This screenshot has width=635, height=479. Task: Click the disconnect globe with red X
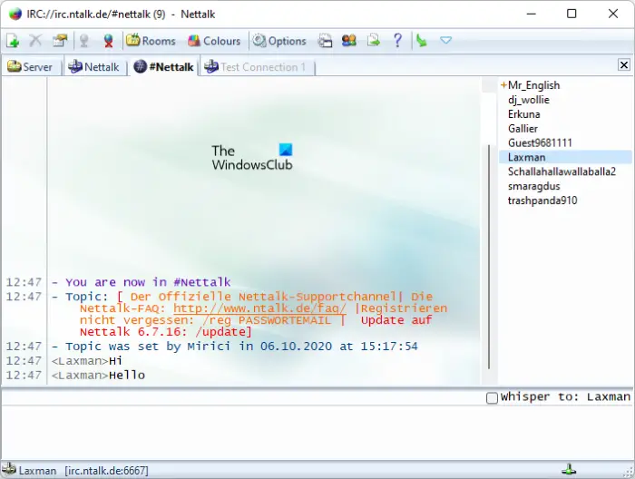coord(108,41)
